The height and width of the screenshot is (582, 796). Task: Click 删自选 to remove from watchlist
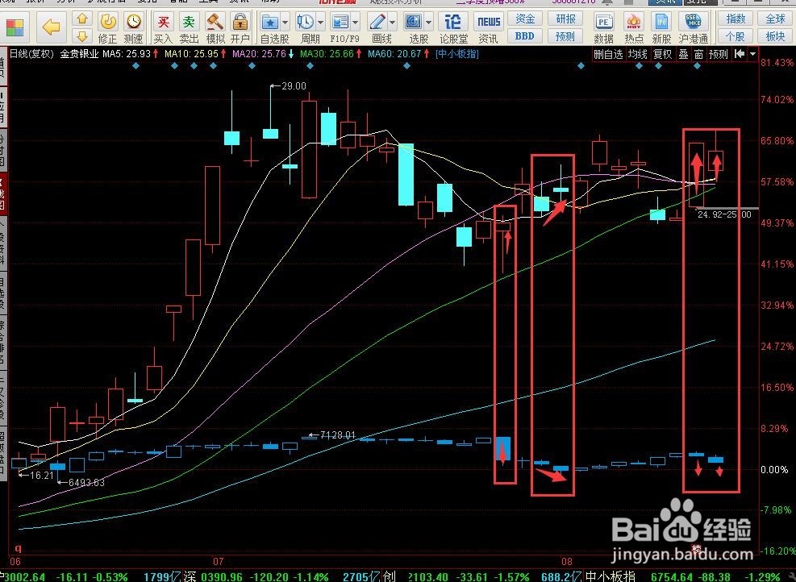point(608,54)
